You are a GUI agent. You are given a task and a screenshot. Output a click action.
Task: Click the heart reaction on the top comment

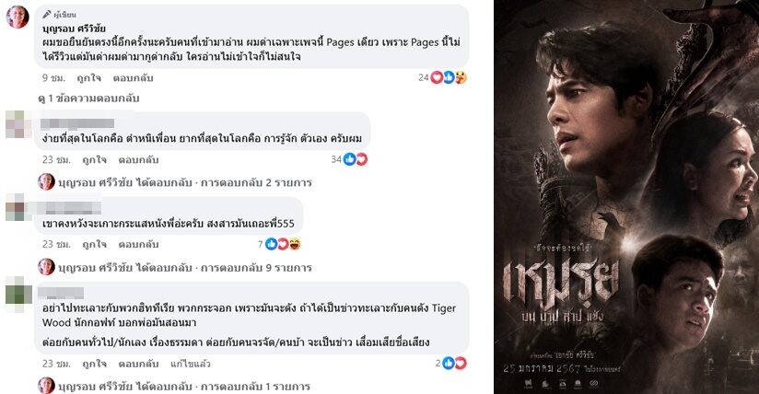437,77
